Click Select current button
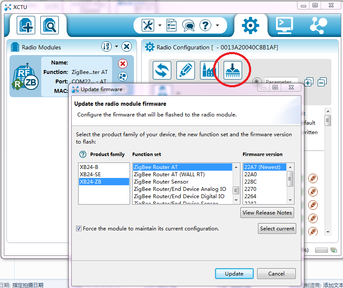 277,228
